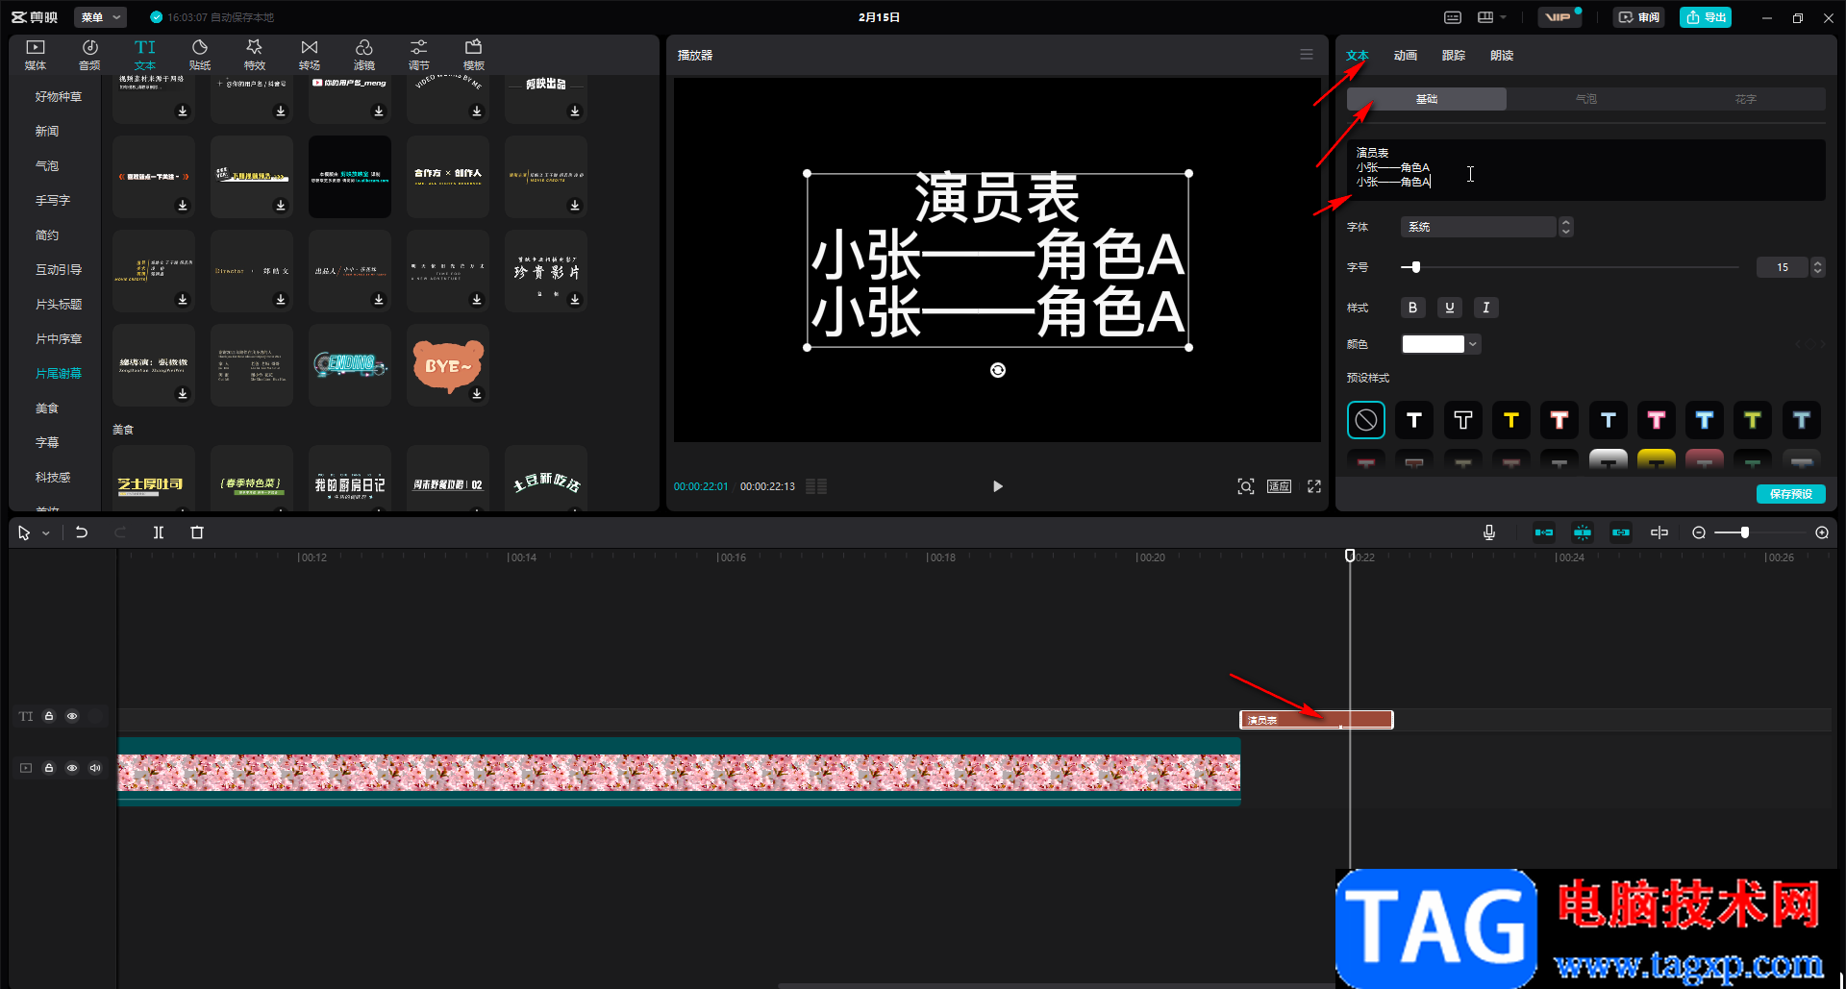Toggle italic text style
Viewport: 1846px width, 989px height.
tap(1486, 308)
